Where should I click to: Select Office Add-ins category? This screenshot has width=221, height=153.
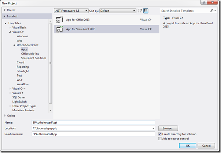pyautogui.click(x=30, y=54)
